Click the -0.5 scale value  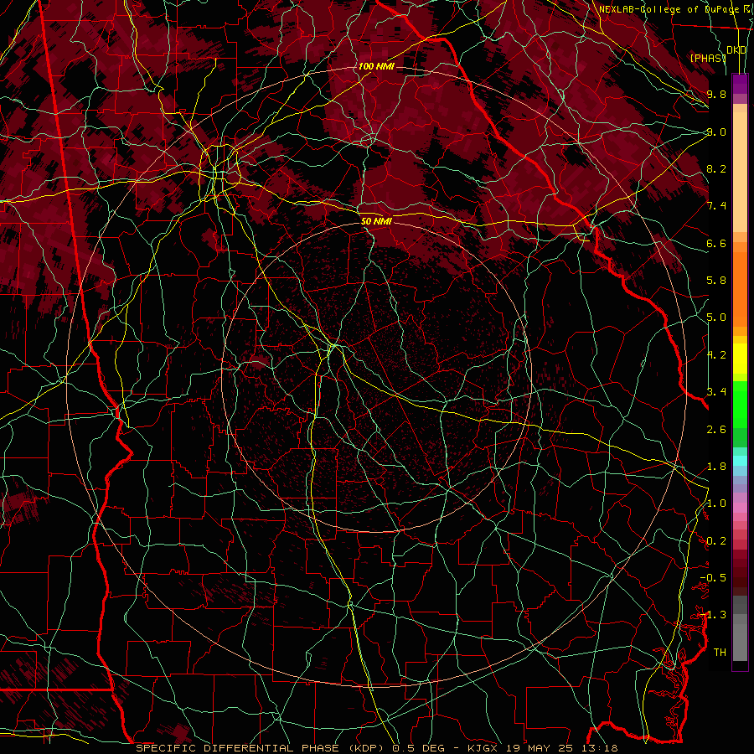pos(713,578)
